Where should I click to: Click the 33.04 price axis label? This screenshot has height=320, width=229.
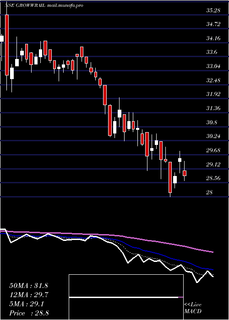pyautogui.click(x=213, y=66)
